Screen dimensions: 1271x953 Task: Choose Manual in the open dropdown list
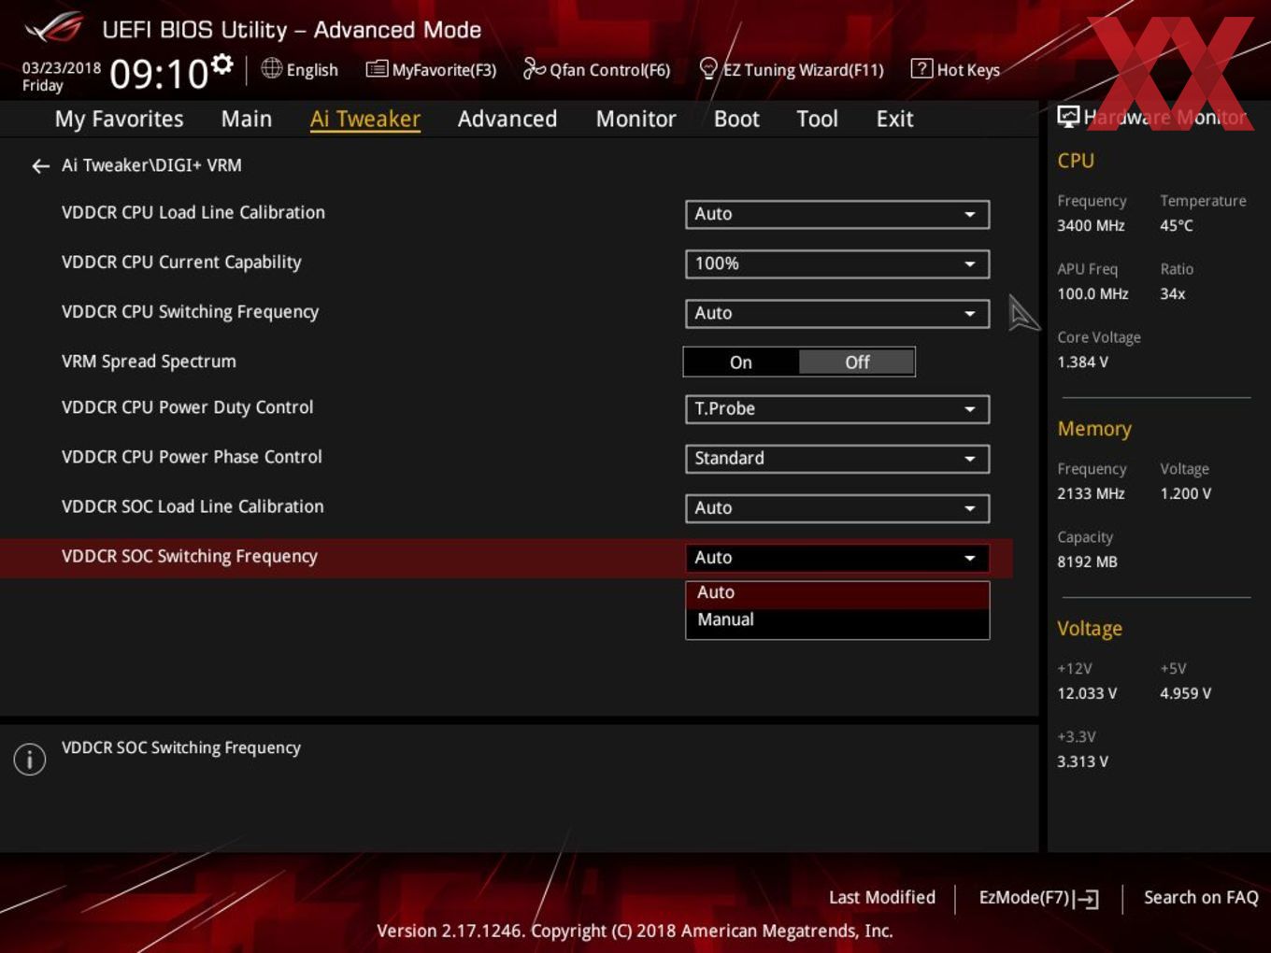(x=837, y=620)
